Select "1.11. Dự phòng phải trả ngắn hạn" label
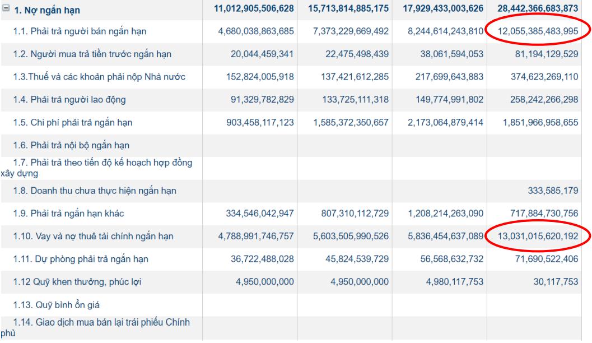This screenshot has width=592, height=343. pyautogui.click(x=80, y=259)
